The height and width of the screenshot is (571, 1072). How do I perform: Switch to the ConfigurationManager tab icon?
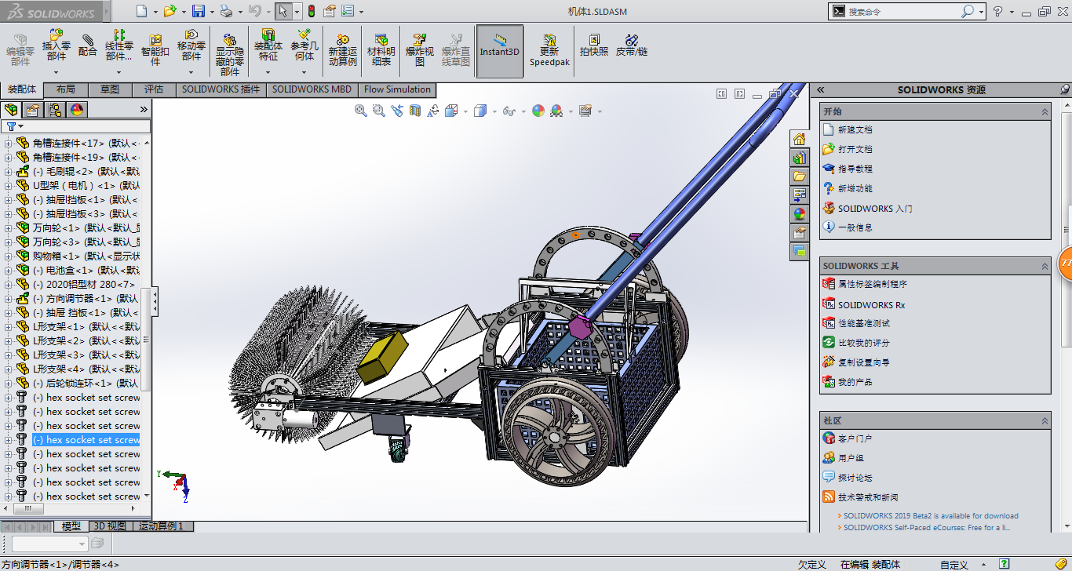click(x=55, y=110)
